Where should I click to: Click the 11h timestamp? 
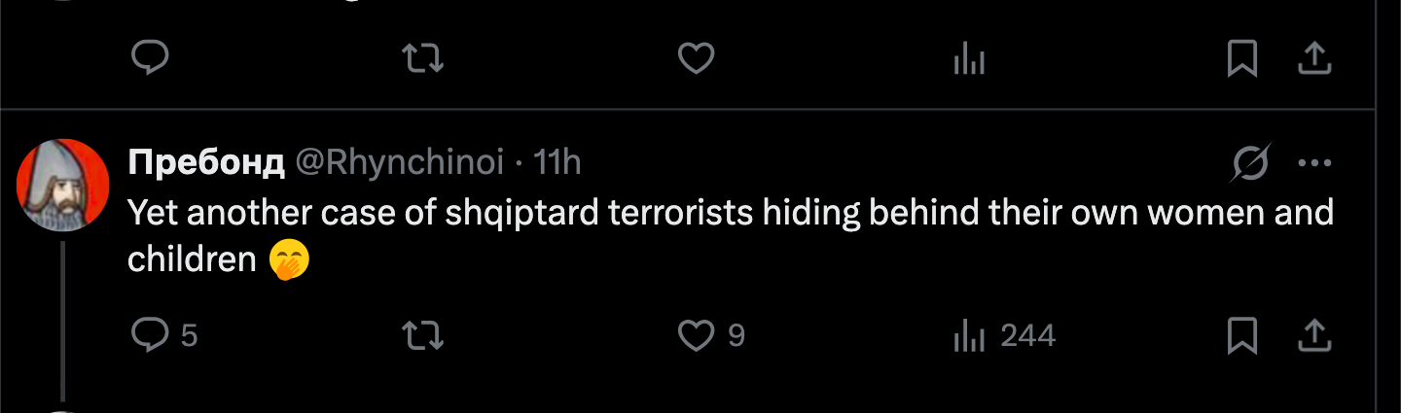pyautogui.click(x=558, y=163)
